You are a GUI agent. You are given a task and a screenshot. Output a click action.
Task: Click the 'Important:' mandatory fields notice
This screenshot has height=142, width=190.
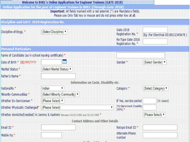tap(95, 11)
